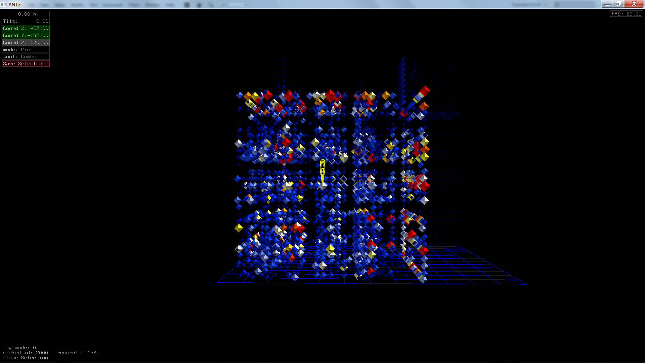Pick the orange diamond node on the cube's top row

[386, 95]
